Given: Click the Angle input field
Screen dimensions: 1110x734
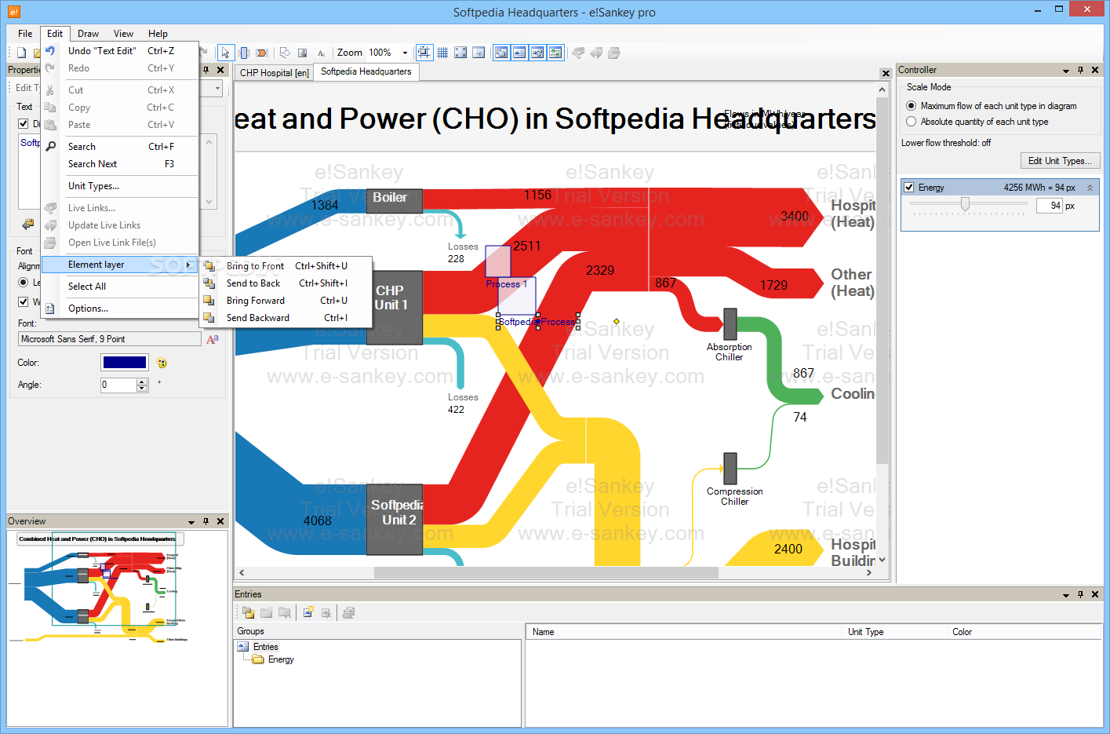Looking at the screenshot, I should point(118,385).
